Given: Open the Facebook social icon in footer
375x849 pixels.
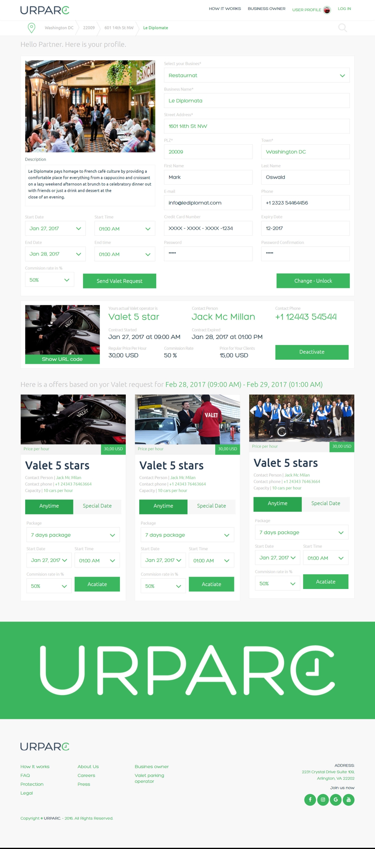Looking at the screenshot, I should point(310,800).
